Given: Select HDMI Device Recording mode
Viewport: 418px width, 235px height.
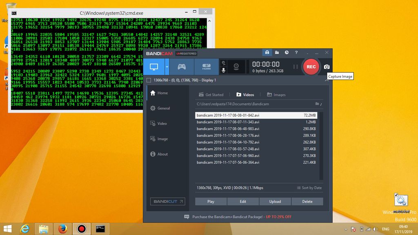Looking at the screenshot, I should (x=206, y=67).
